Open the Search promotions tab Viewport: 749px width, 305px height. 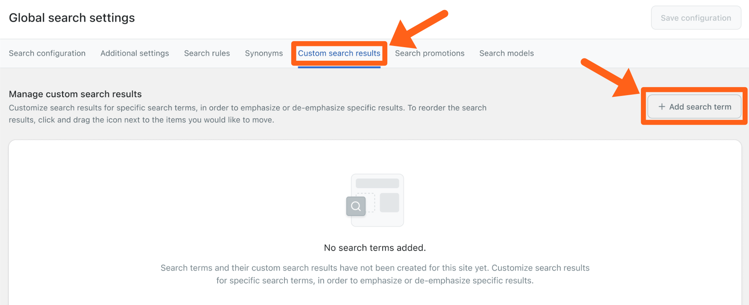pos(430,53)
